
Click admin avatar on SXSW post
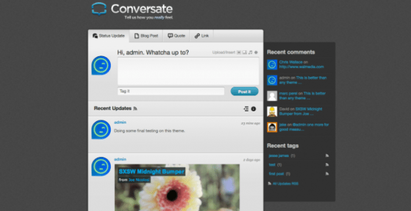[x=101, y=166]
